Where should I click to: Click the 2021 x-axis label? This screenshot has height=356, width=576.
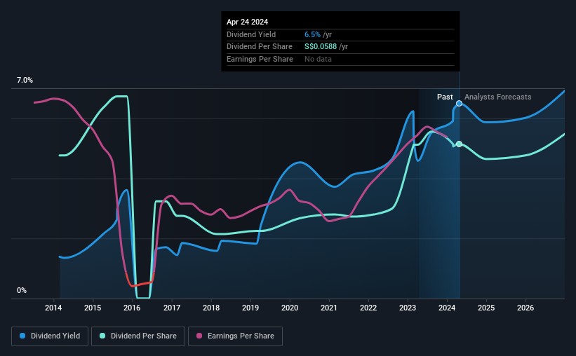pos(329,308)
